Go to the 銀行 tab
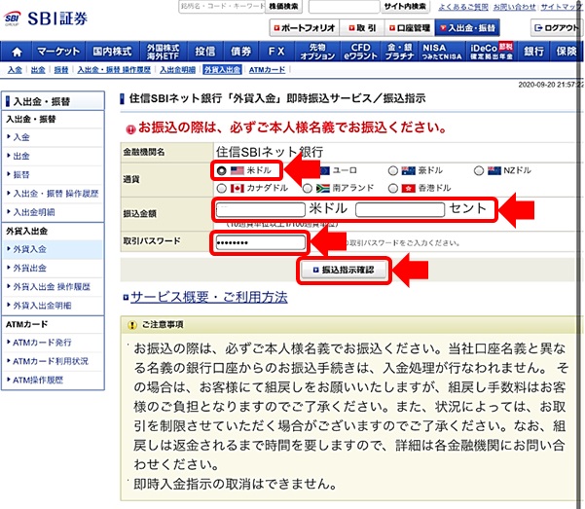The height and width of the screenshot is (509, 585). pos(533,52)
